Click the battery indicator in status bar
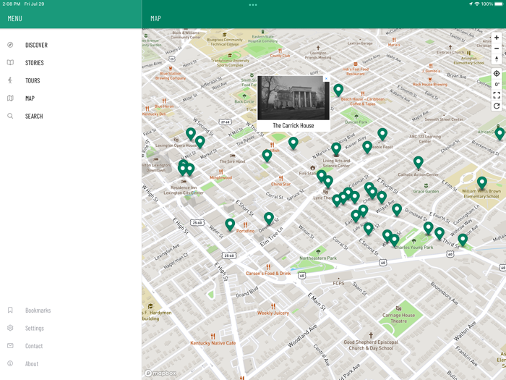The image size is (506, 380). click(498, 4)
